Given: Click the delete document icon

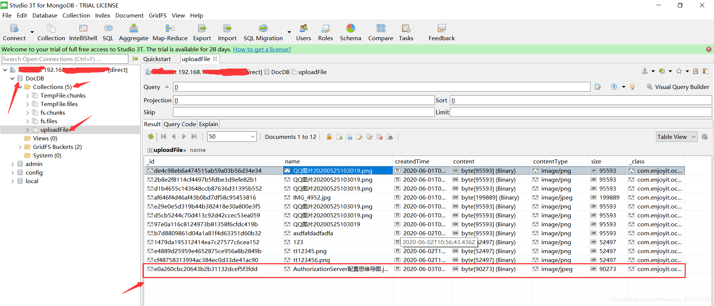Looking at the screenshot, I should pyautogui.click(x=380, y=137).
